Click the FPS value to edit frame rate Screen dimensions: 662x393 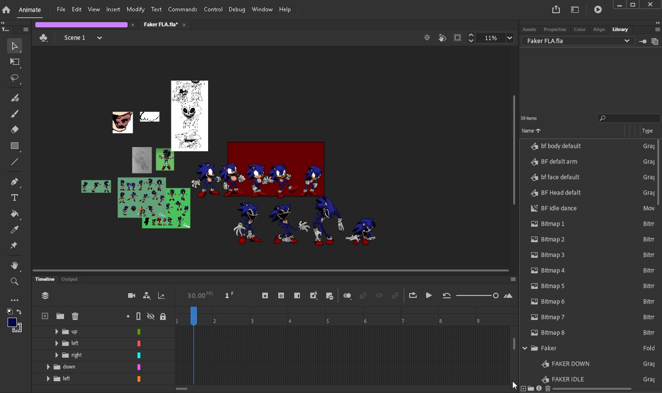198,295
